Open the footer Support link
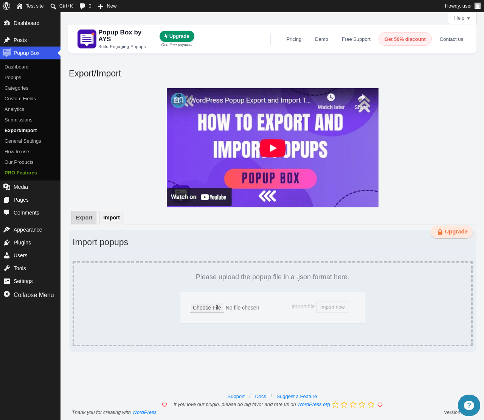The height and width of the screenshot is (420, 484). pyautogui.click(x=236, y=397)
